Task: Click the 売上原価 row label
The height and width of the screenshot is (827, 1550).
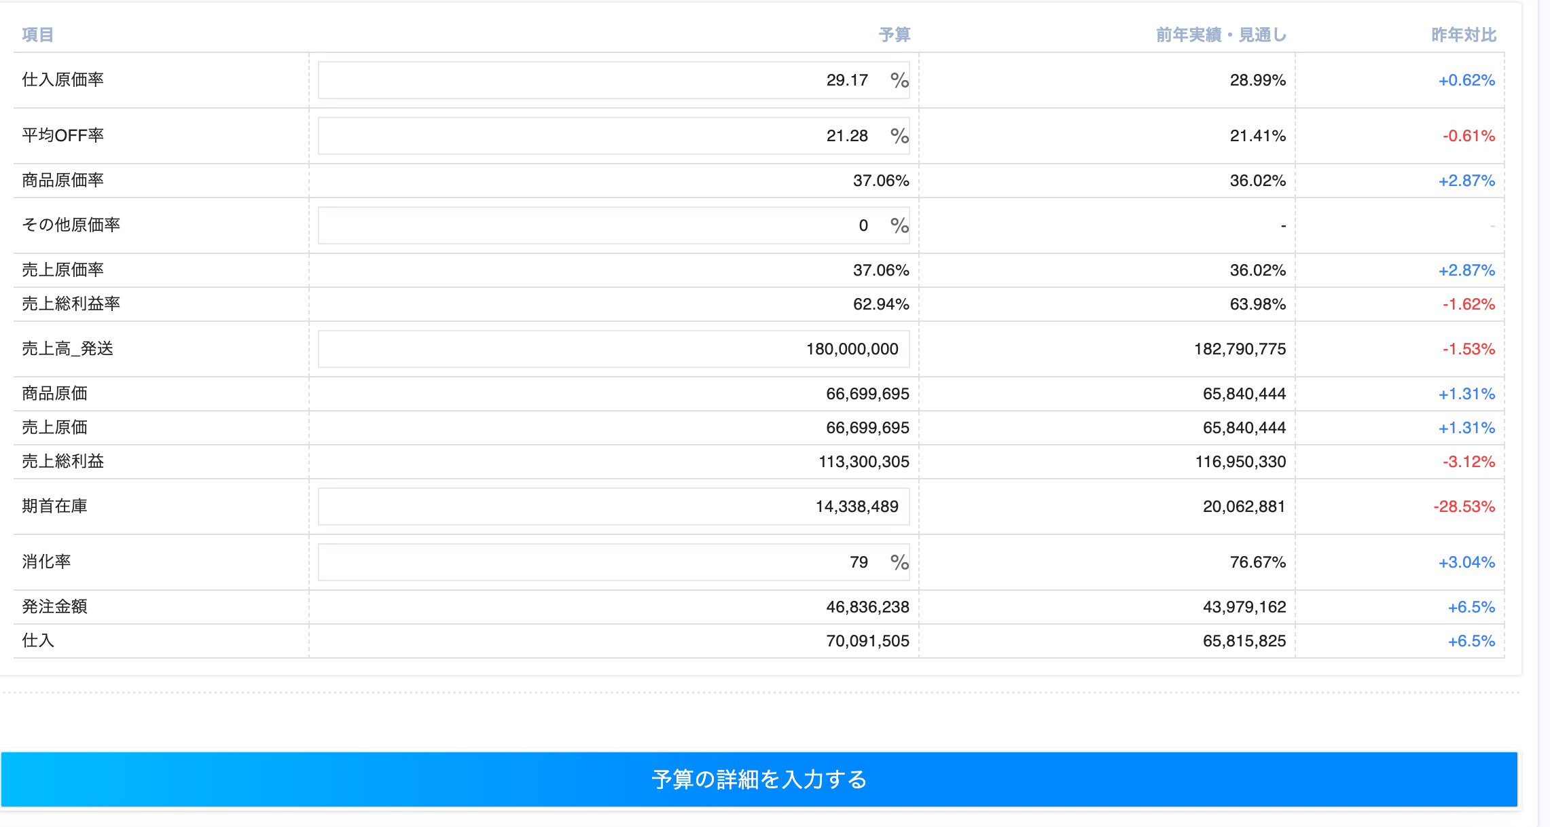Action: point(54,427)
